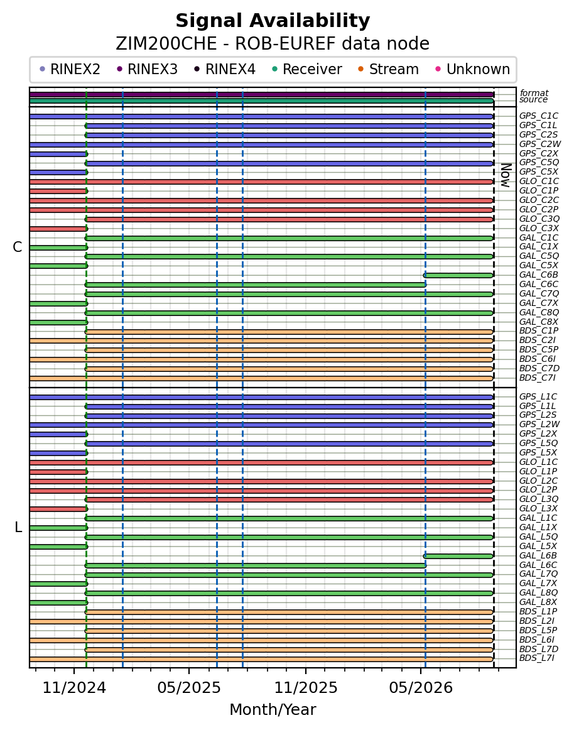Click the GLO_C1C signal label

[539, 181]
